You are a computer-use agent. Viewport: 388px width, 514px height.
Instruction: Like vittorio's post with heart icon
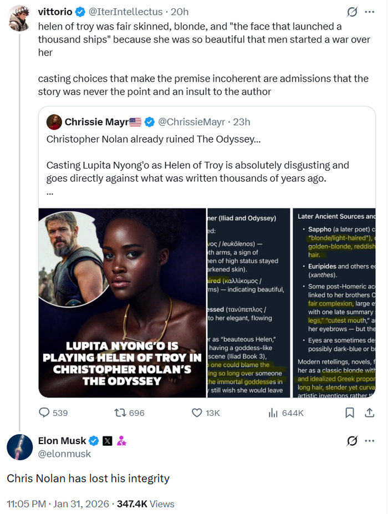click(x=197, y=413)
